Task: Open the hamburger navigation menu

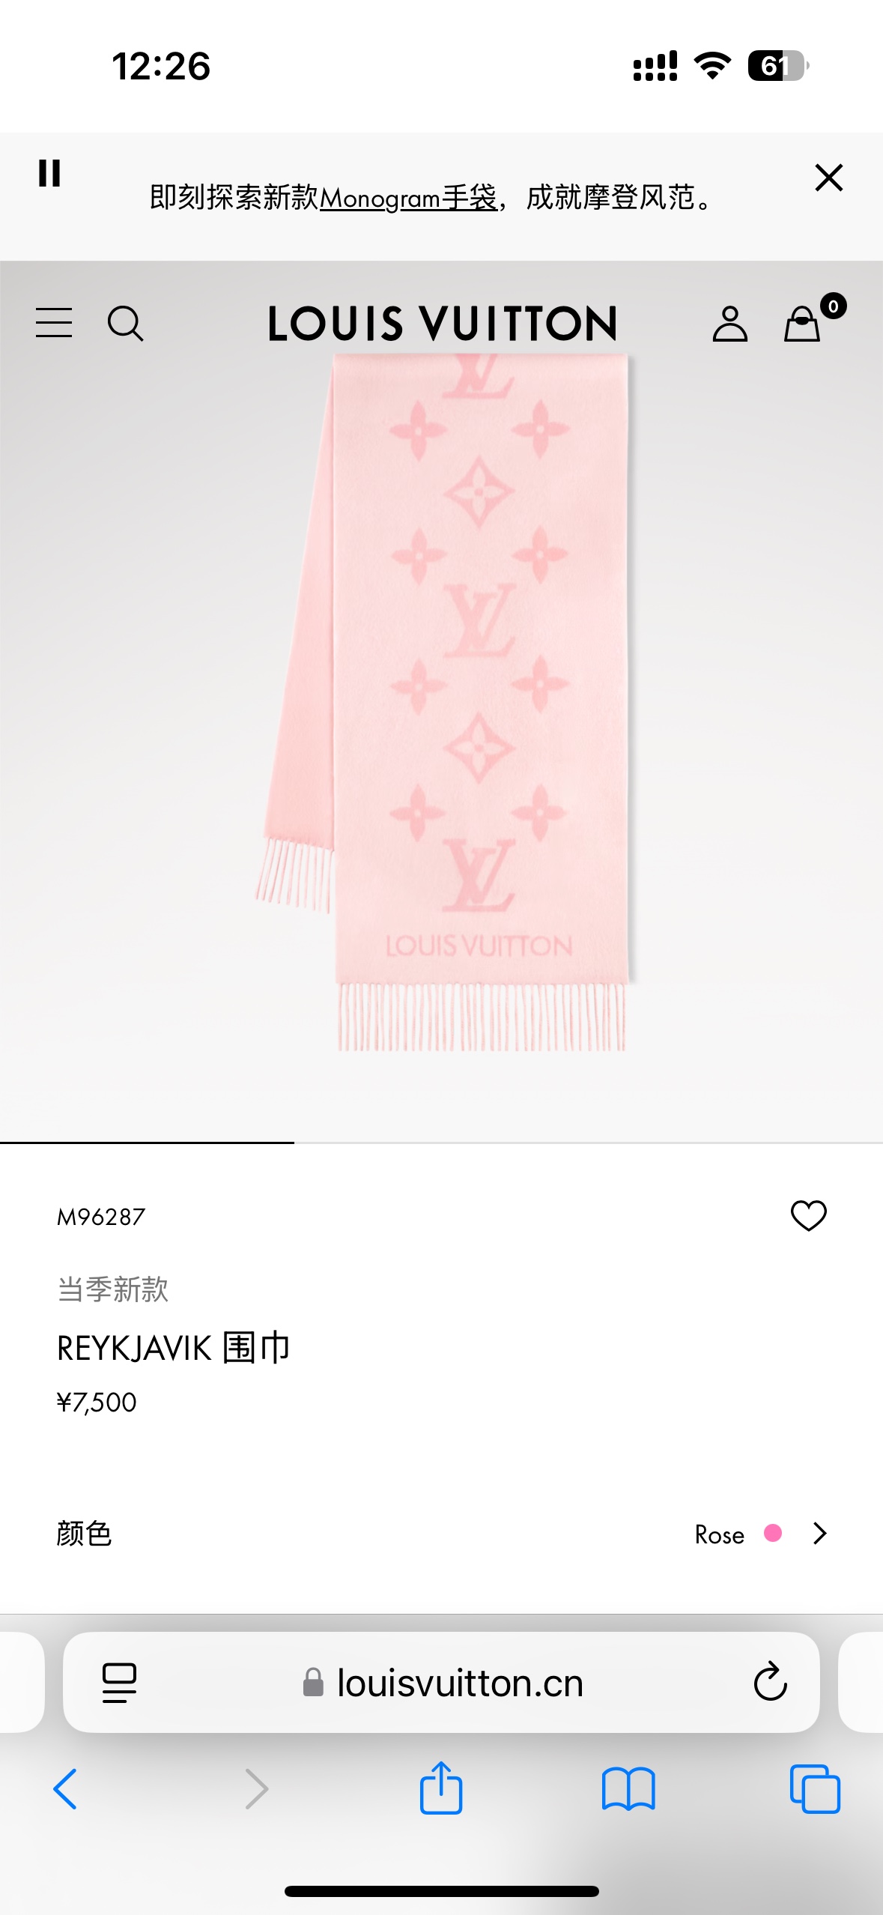Action: click(54, 323)
